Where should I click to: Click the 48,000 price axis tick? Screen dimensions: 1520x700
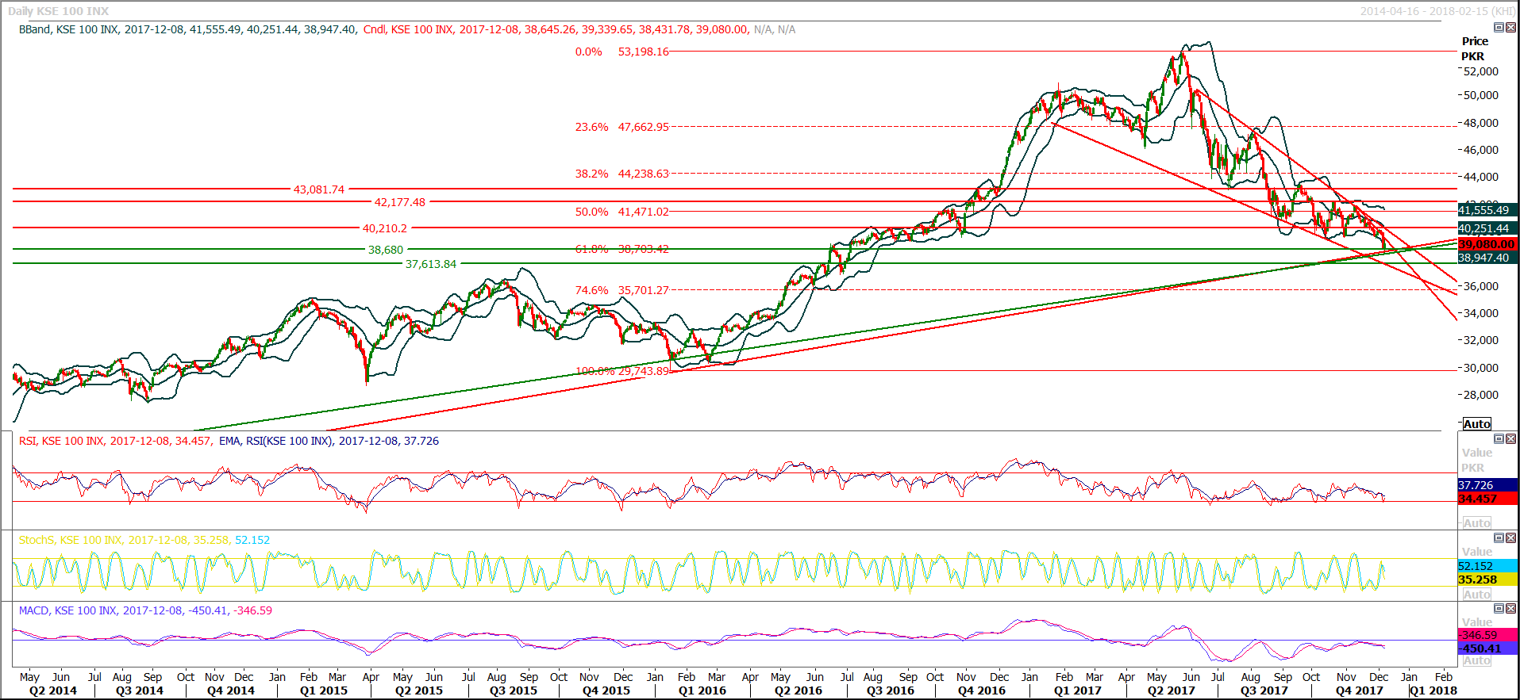coord(1481,123)
